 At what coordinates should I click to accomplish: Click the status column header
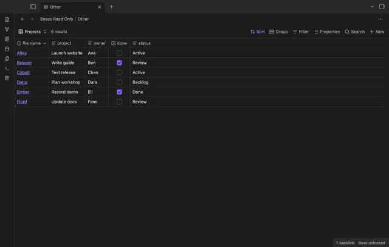pyautogui.click(x=142, y=43)
